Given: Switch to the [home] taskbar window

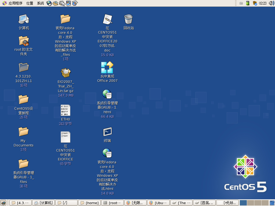Looking at the screenshot, I should coord(89,203).
